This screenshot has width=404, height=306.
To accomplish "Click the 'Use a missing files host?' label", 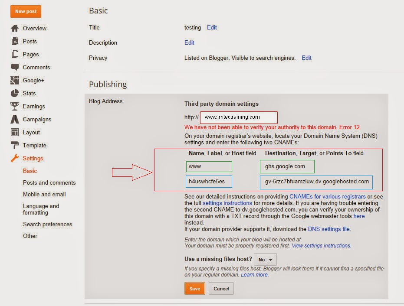I will pos(218,259).
